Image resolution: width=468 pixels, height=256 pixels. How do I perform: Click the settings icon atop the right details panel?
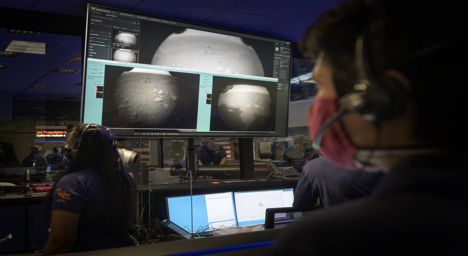coord(288,43)
